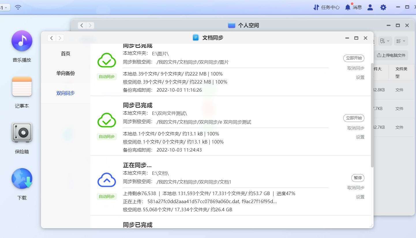This screenshot has height=238, width=416.
Task: Click 立即开始 for the 图片 sync task
Action: click(354, 58)
